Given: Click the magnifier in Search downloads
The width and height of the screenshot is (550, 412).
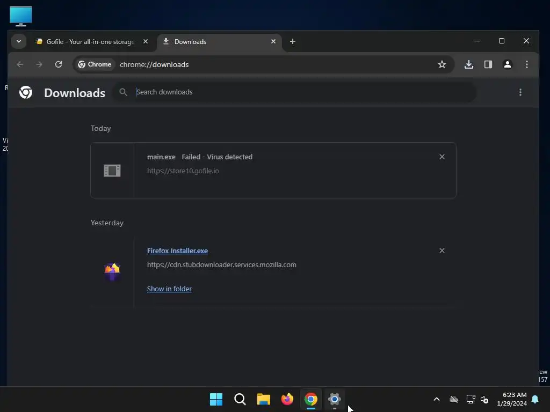Looking at the screenshot, I should point(123,92).
